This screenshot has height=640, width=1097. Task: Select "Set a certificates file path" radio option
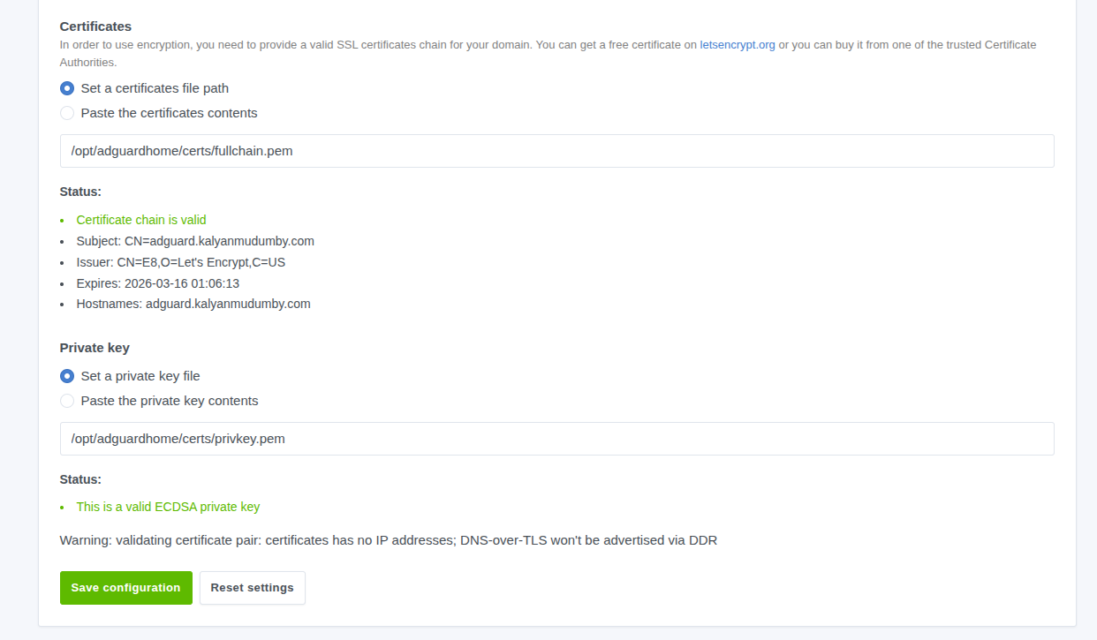tap(67, 88)
